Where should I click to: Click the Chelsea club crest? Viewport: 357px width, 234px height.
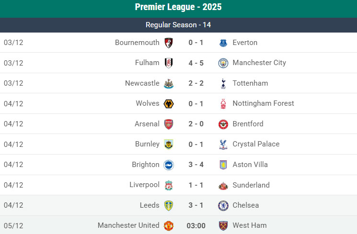[223, 205]
